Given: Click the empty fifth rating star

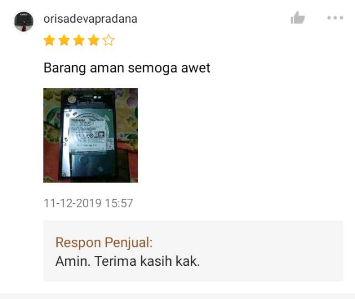Looking at the screenshot, I should tap(109, 40).
